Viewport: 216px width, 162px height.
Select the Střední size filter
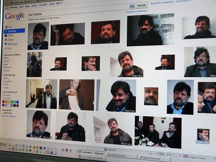click(6, 61)
